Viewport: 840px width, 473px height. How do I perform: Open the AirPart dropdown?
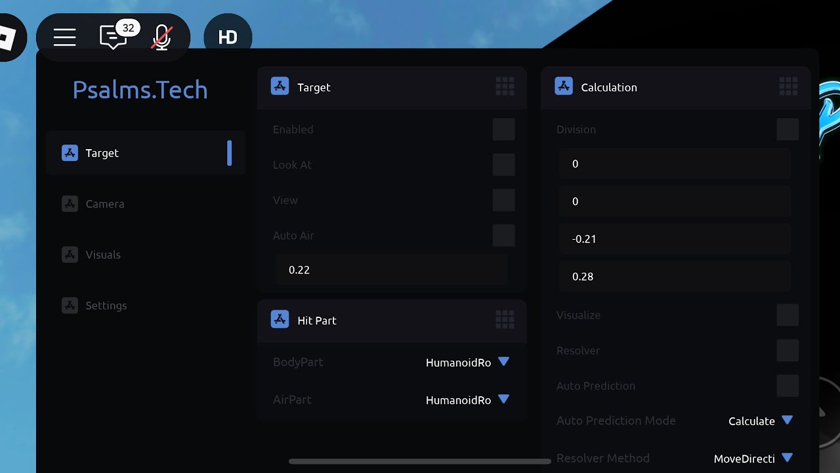pos(467,399)
